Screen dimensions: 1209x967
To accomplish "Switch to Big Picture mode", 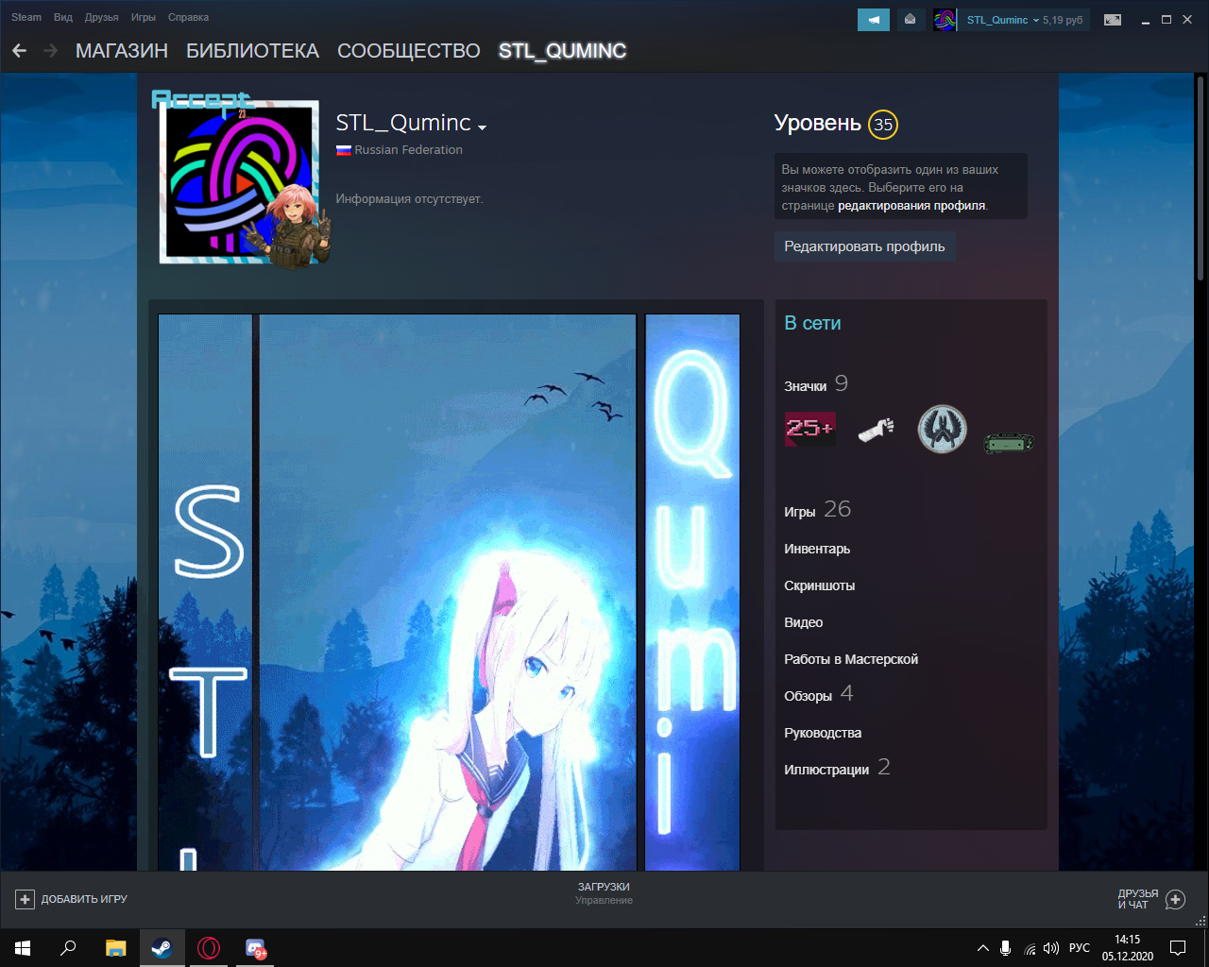I will click(1113, 20).
